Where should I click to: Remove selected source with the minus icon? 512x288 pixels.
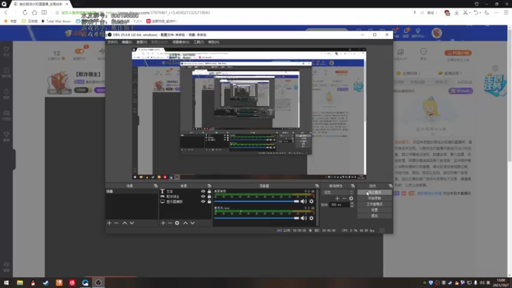pyautogui.click(x=170, y=223)
